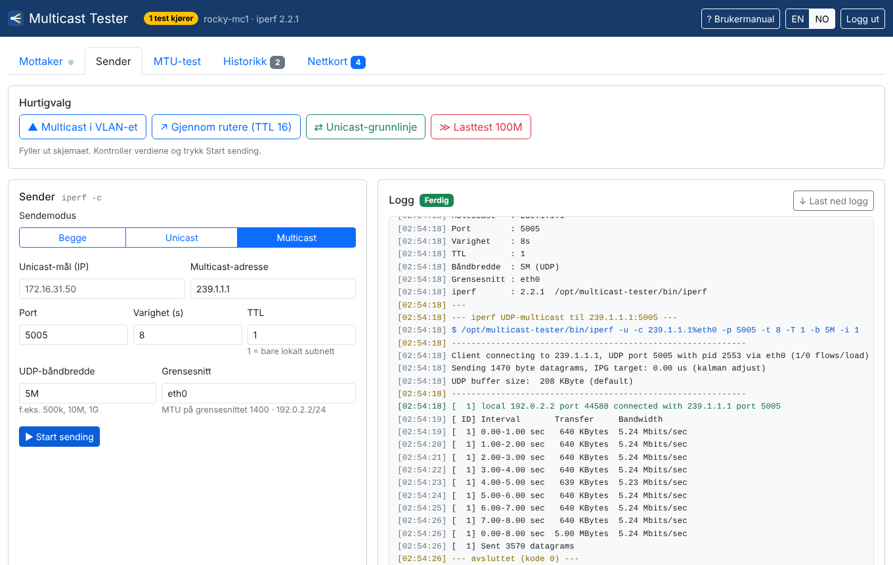This screenshot has width=893, height=565.
Task: Click the 'local 192.0.2.2 port 44588' log line
Action: click(589, 406)
